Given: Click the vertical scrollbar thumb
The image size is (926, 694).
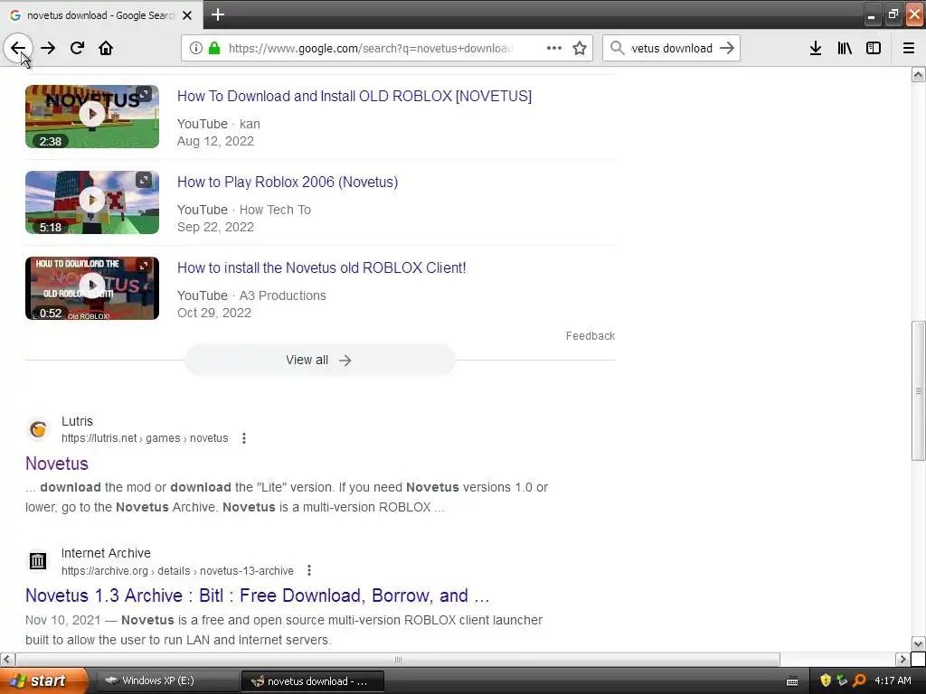Looking at the screenshot, I should click(x=919, y=390).
